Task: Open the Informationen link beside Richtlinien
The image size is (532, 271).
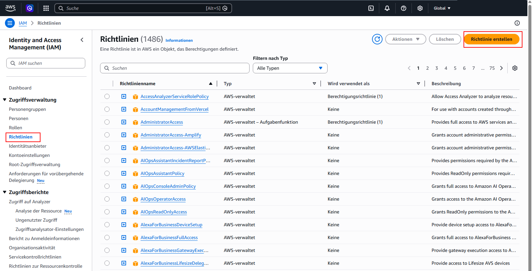Action: pos(179,40)
